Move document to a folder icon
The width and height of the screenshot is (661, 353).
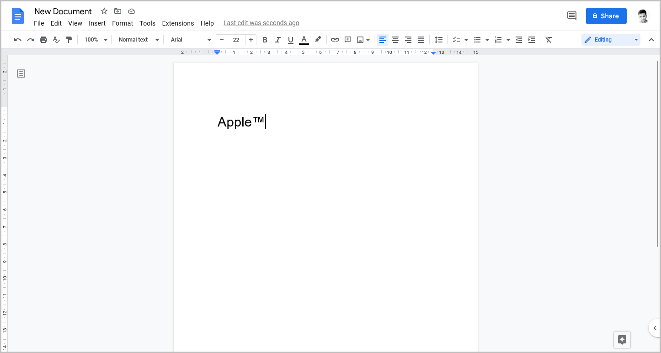[118, 11]
